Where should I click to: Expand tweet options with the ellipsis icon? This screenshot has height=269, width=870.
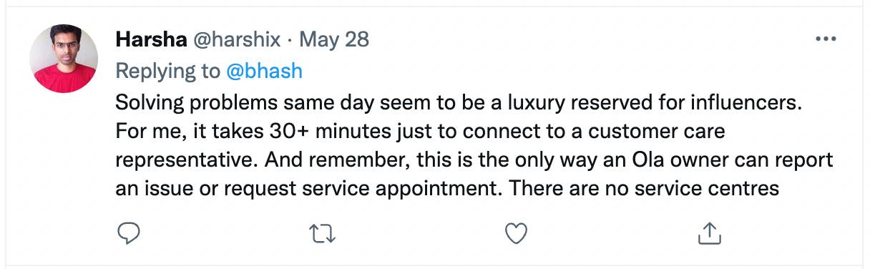(x=826, y=39)
